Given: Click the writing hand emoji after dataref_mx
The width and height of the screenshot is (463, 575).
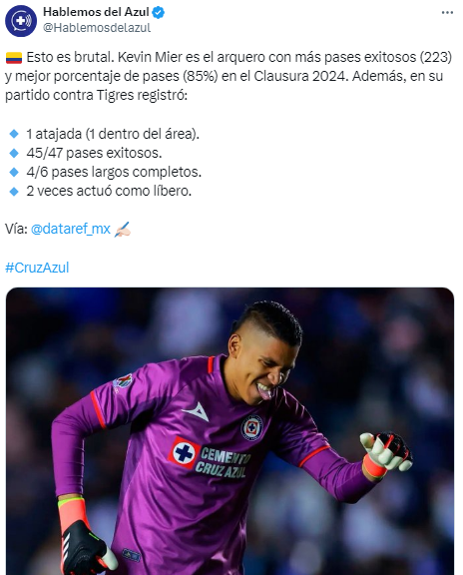Looking at the screenshot, I should click(123, 230).
